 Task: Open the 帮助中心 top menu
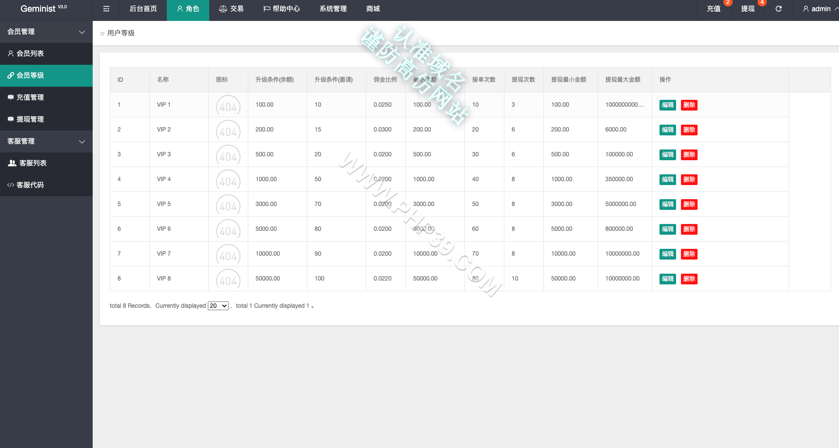point(281,9)
